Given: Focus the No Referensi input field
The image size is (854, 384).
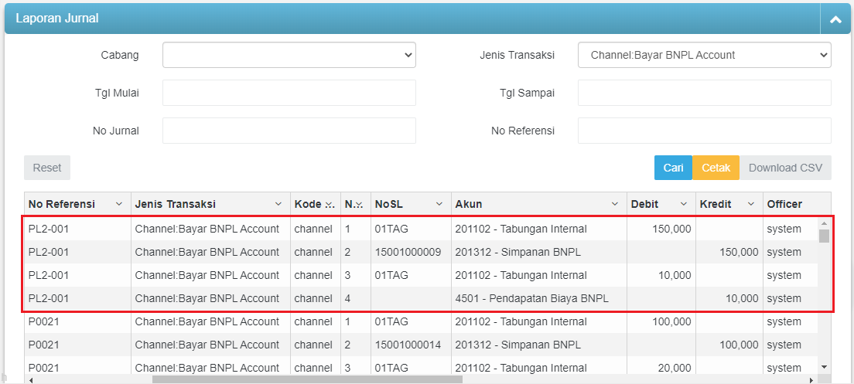Looking at the screenshot, I should pyautogui.click(x=704, y=131).
